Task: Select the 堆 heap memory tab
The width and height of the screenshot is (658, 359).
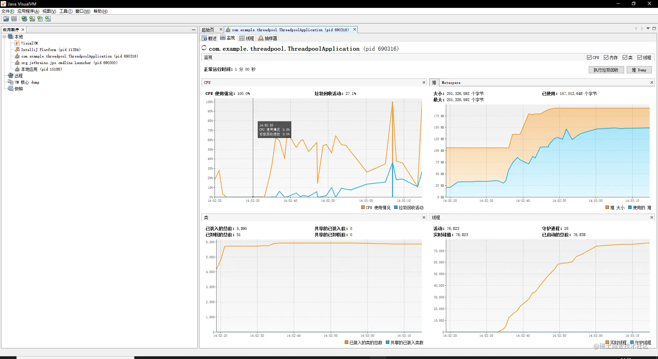Action: 434,83
